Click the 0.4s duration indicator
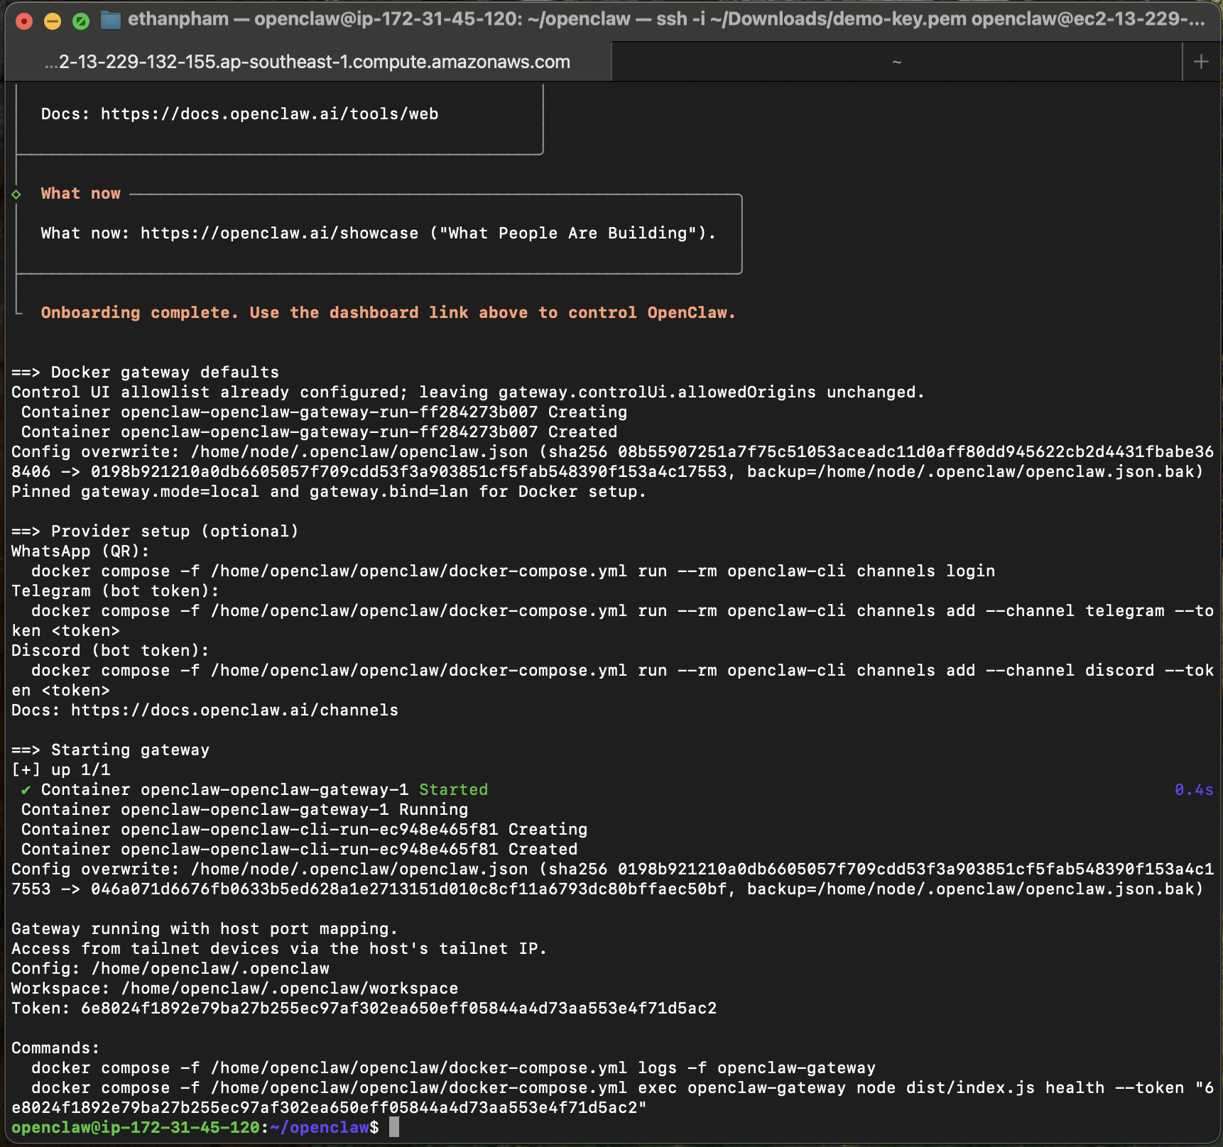 click(x=1192, y=789)
